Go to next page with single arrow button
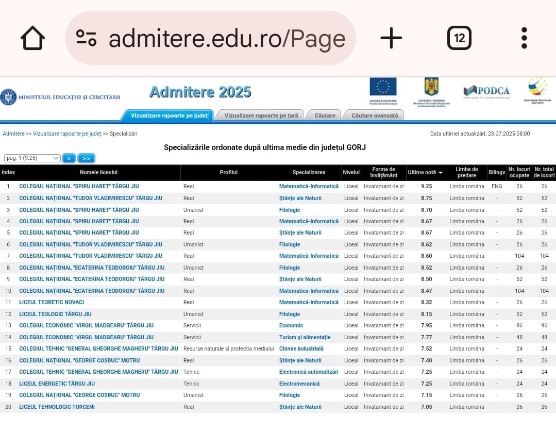 69,158
